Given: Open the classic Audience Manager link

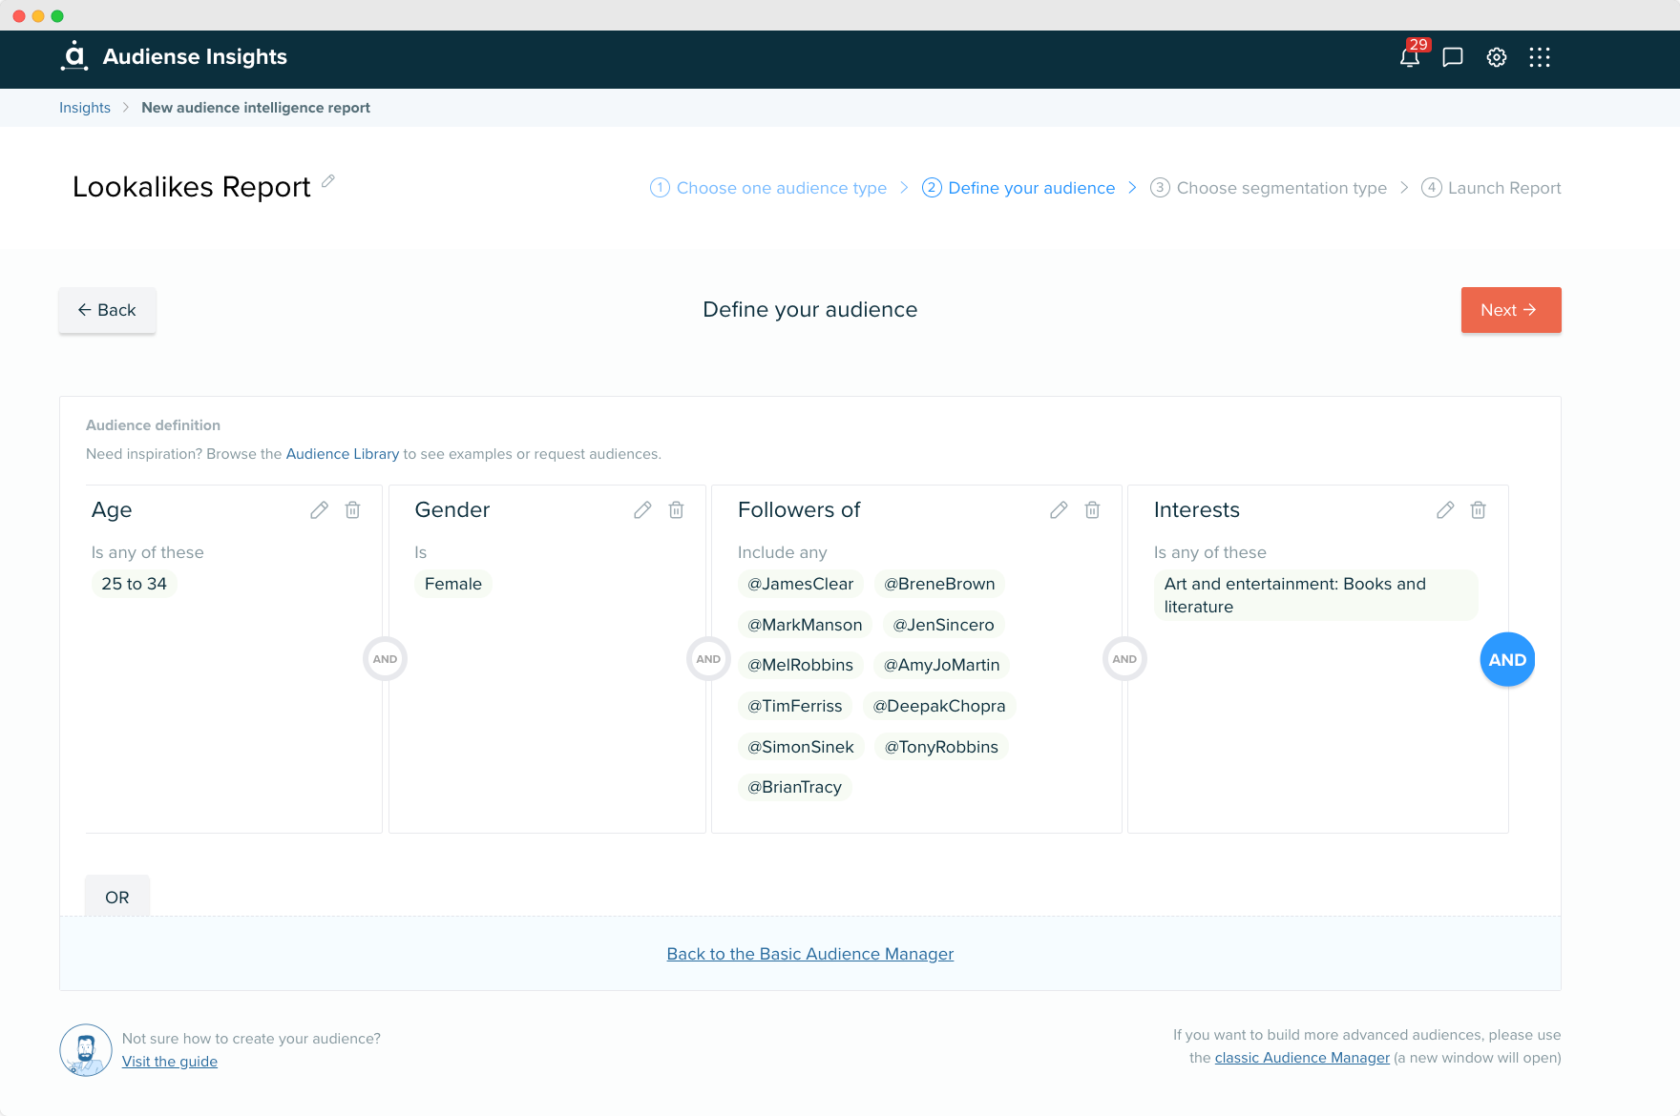Looking at the screenshot, I should (x=1302, y=1058).
